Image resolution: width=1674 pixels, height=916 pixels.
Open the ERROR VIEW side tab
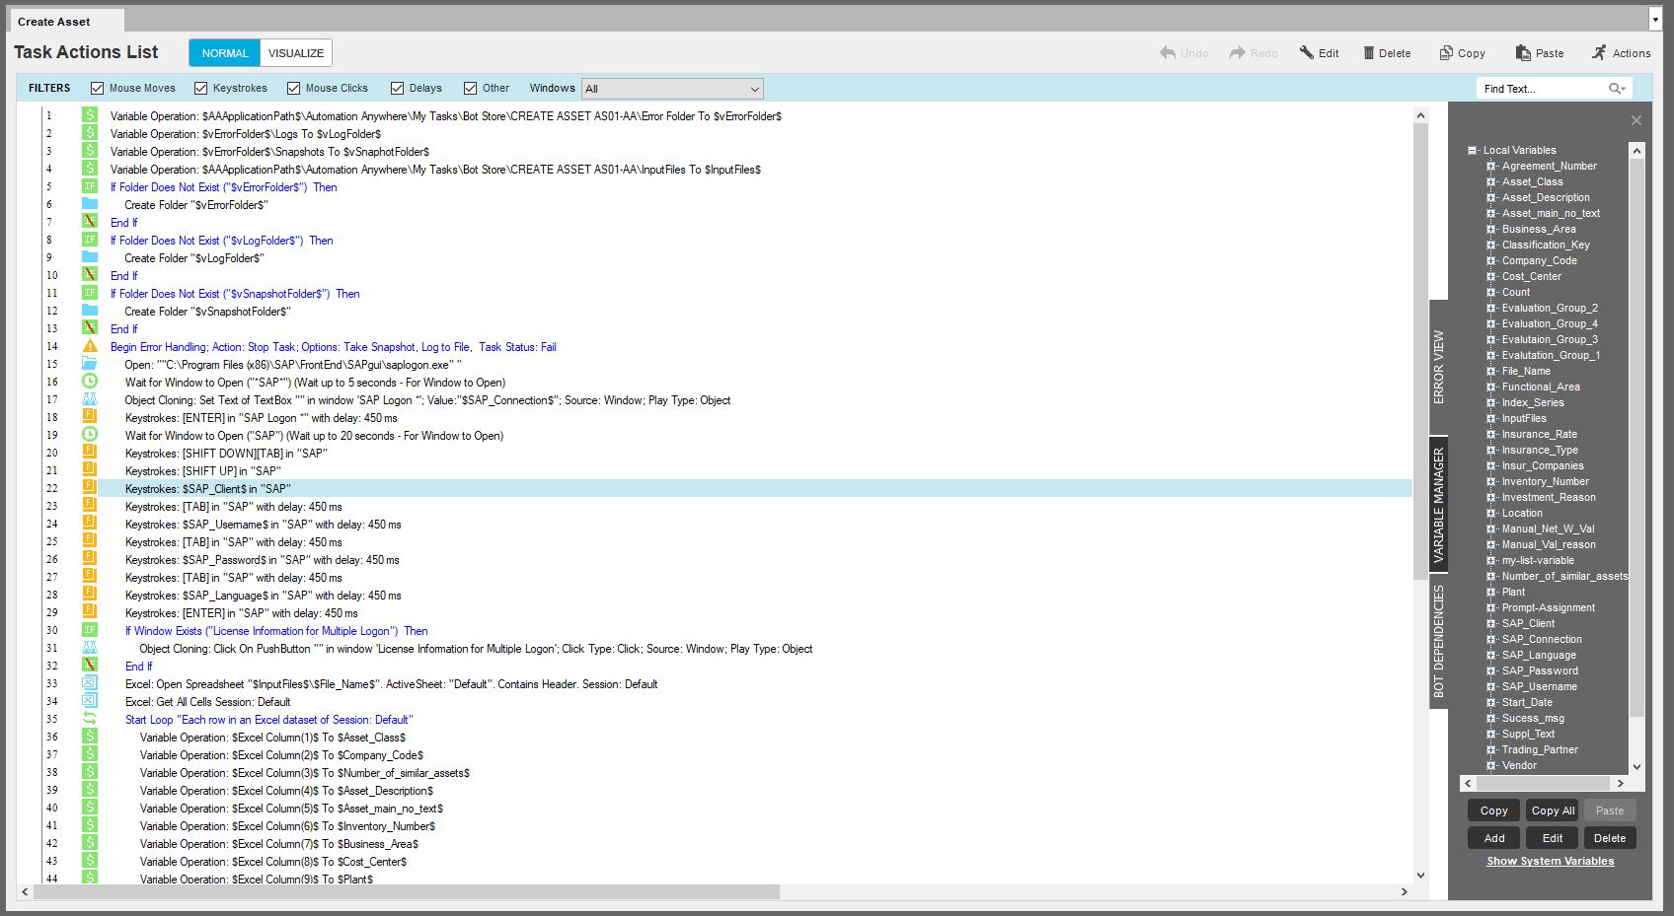[1438, 367]
